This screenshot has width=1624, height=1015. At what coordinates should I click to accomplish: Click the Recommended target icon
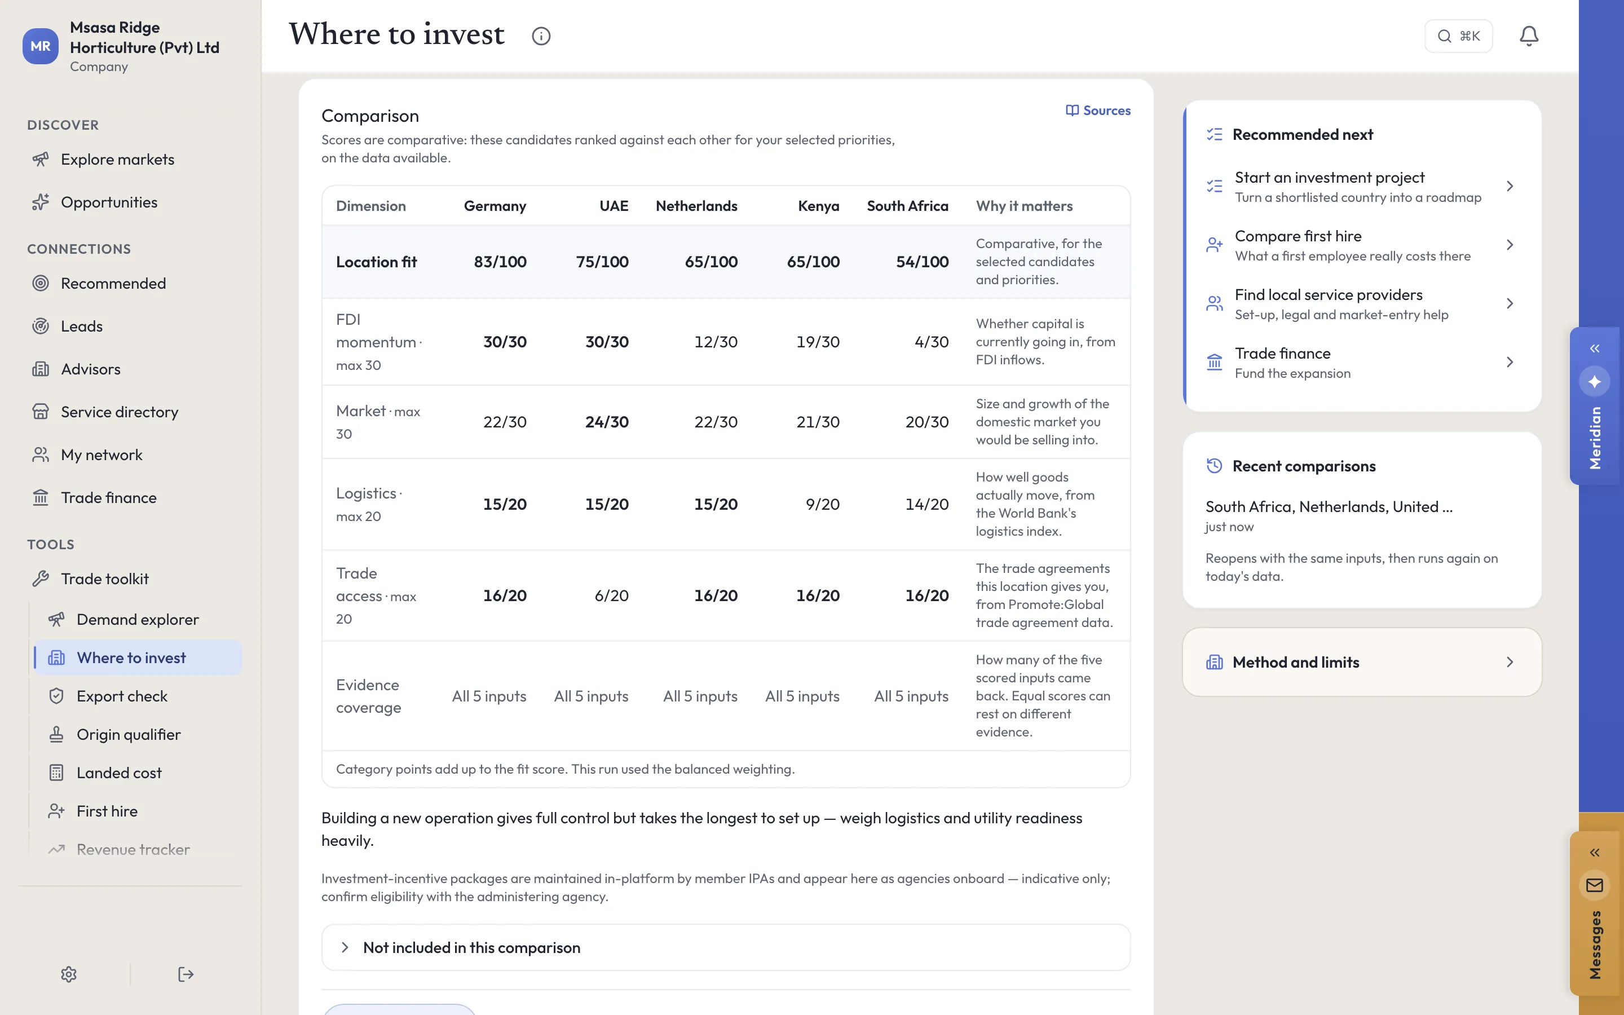tap(41, 283)
